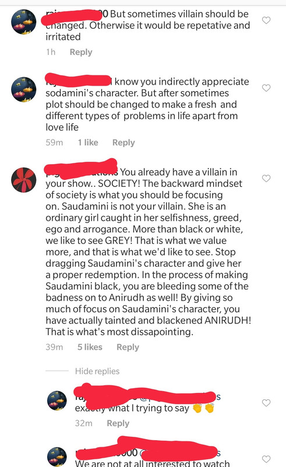Reply to the 59m-old comment
Viewport: 286px width, 467px height.
coord(123,142)
